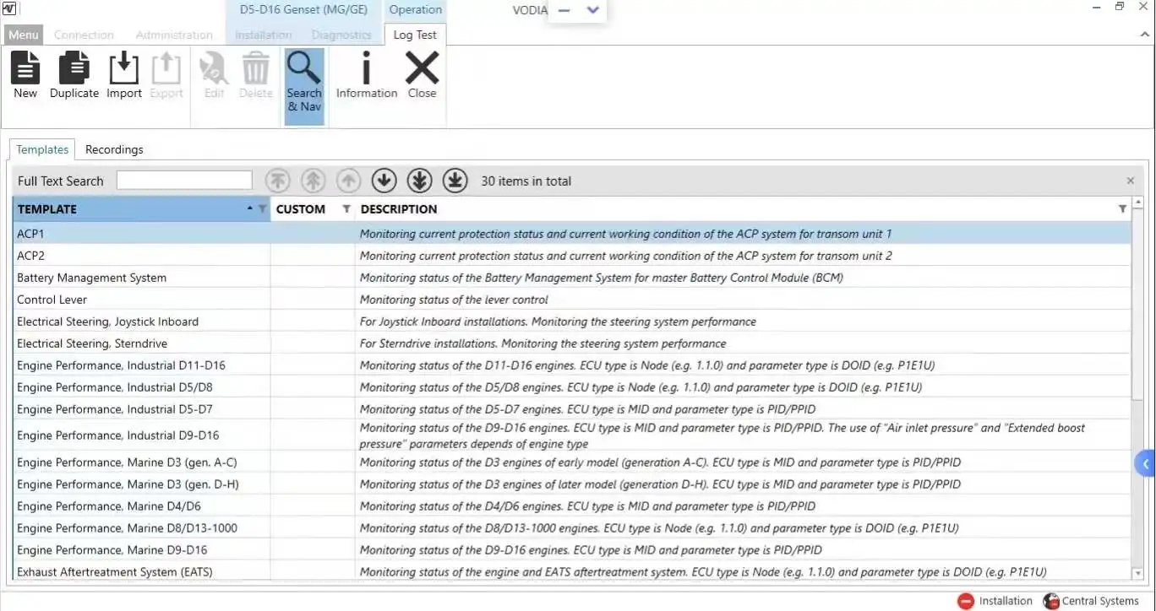1156x611 pixels.
Task: Open the CUSTOM column filter
Action: [x=346, y=208]
